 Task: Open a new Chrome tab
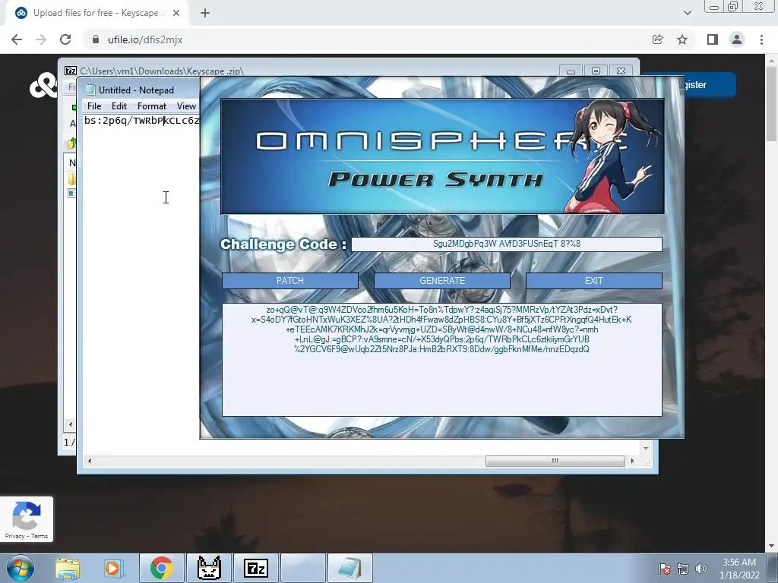[x=205, y=13]
